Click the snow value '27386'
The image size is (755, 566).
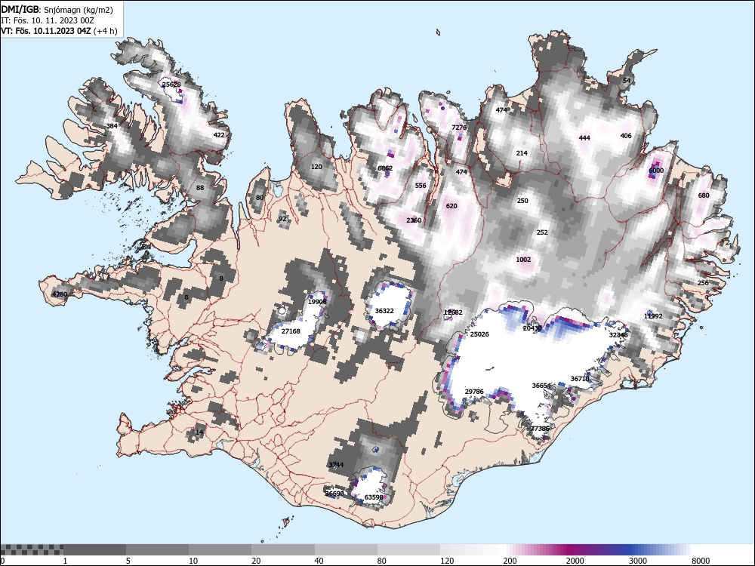(540, 429)
